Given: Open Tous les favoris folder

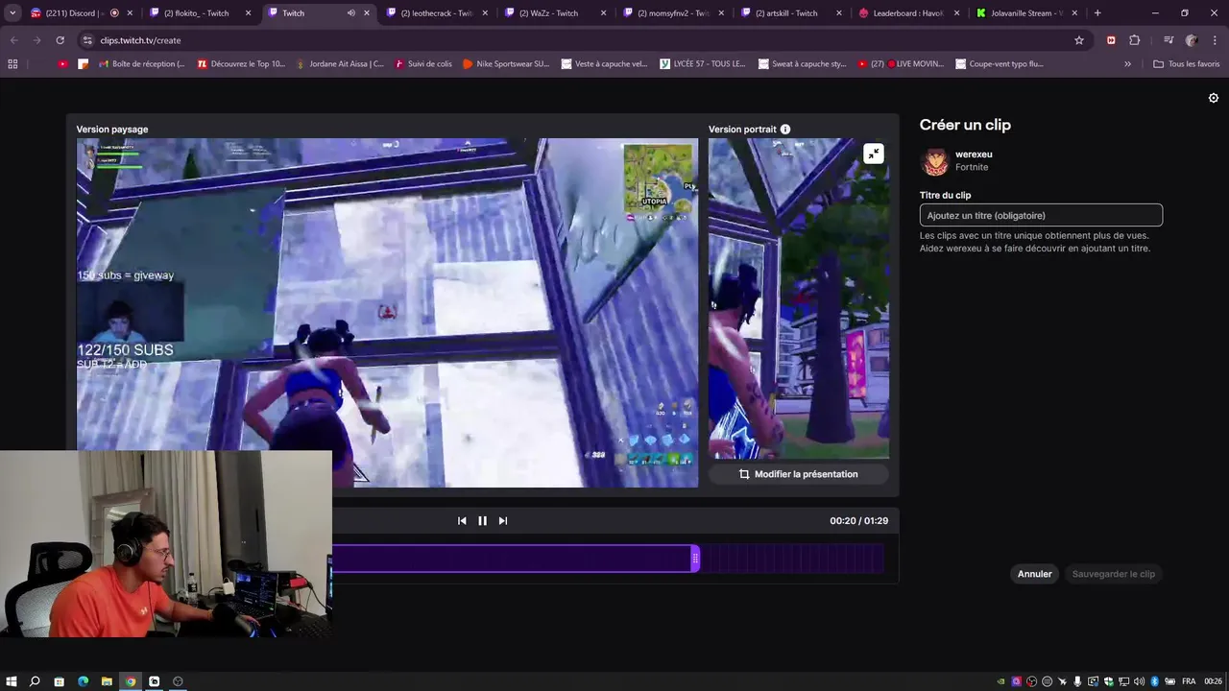Looking at the screenshot, I should [1187, 64].
